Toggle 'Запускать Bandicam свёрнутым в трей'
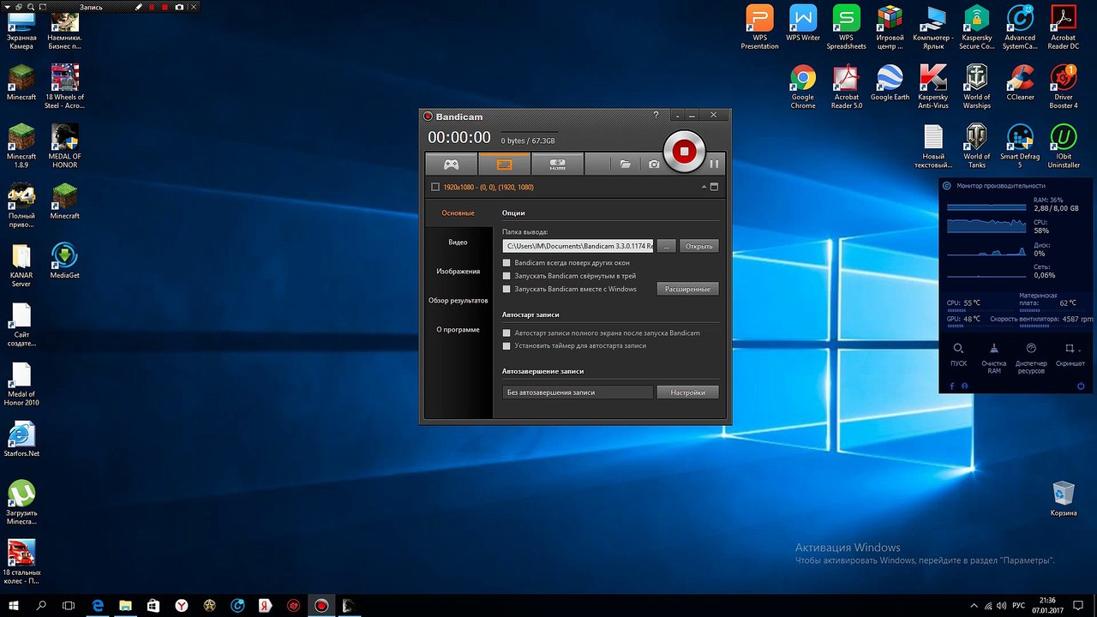Screen dimensions: 1097x617 pos(507,276)
